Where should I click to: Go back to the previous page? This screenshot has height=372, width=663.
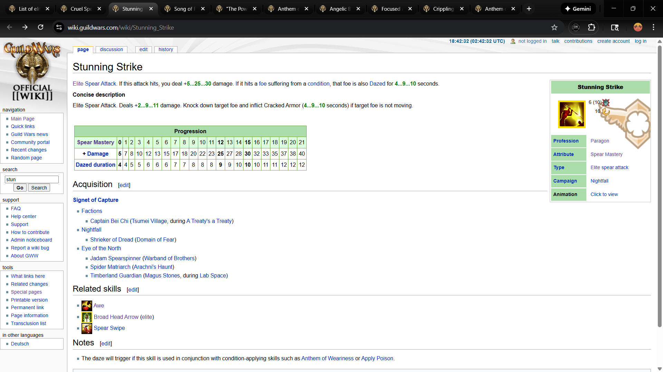coord(10,27)
